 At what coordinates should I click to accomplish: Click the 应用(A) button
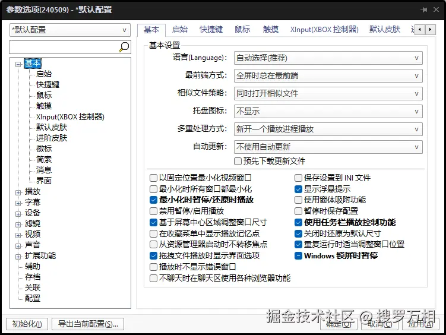(420, 324)
